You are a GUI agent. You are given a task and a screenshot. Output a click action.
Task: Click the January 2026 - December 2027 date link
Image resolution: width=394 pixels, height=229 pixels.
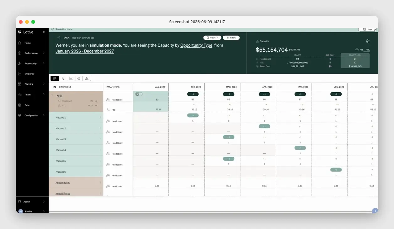pos(85,51)
